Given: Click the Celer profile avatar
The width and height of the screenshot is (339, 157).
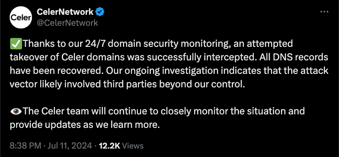Looking at the screenshot, I should pos(21,17).
